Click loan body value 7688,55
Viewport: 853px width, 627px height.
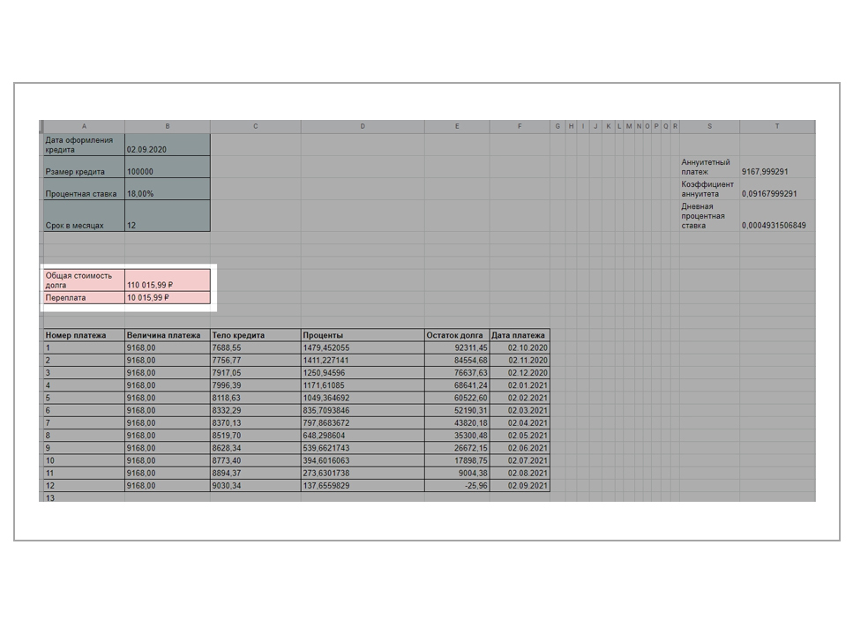256,347
